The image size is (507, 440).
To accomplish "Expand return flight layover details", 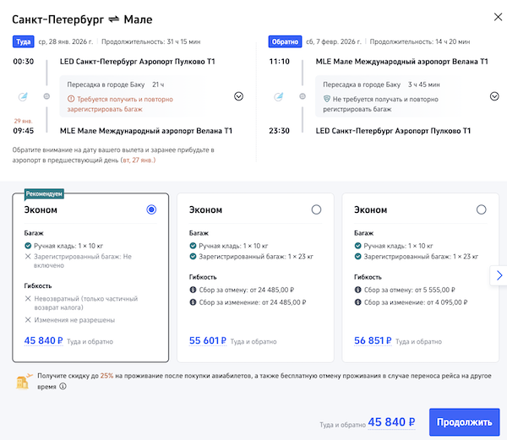I will [494, 96].
